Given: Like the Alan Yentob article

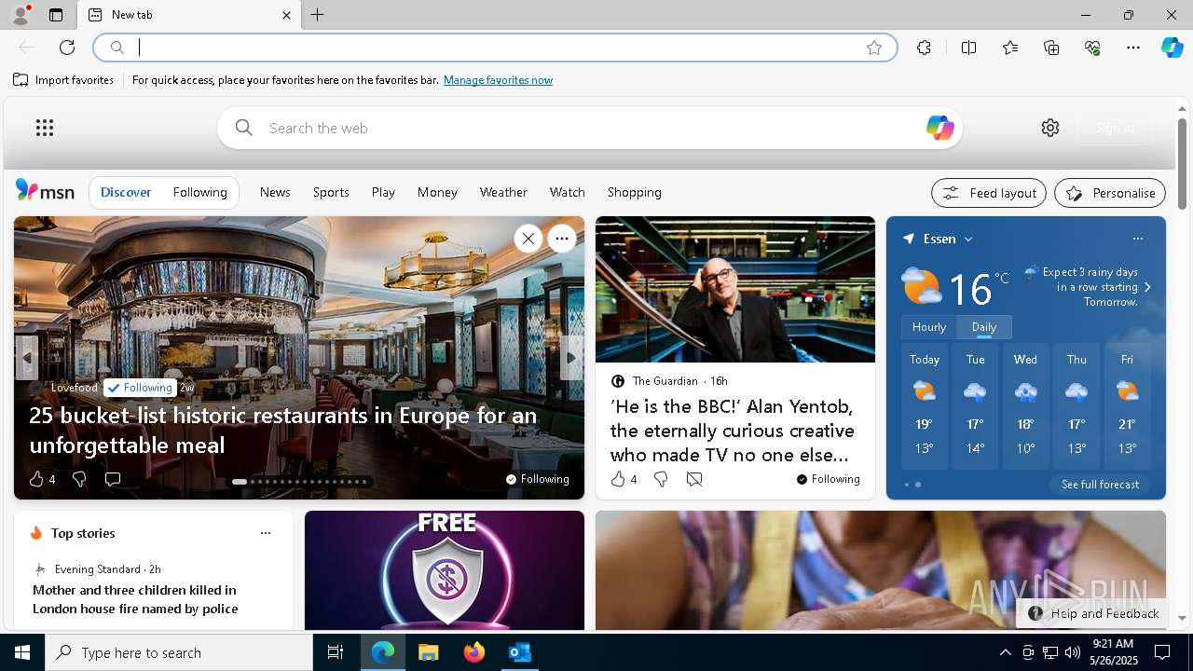Looking at the screenshot, I should (624, 479).
